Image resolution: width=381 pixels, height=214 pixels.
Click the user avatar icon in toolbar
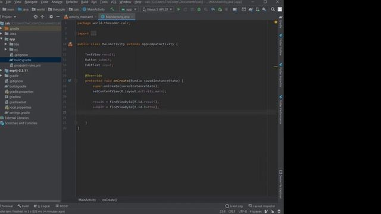pyautogui.click(x=280, y=10)
